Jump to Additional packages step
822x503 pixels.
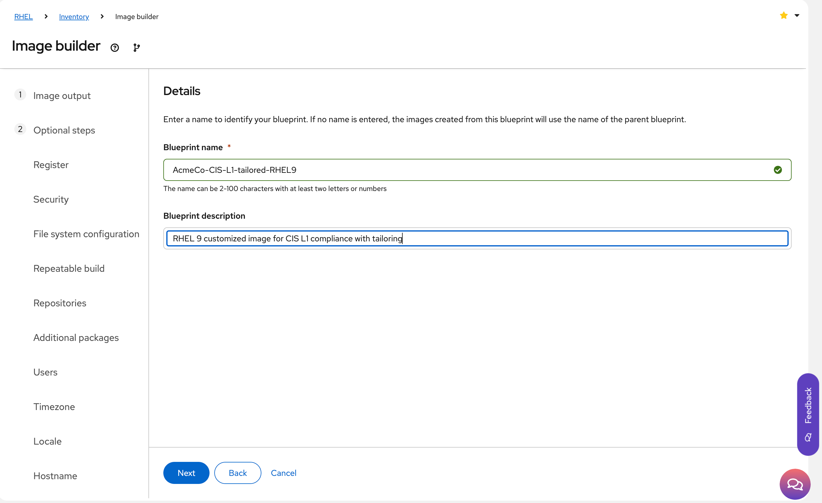pos(76,338)
